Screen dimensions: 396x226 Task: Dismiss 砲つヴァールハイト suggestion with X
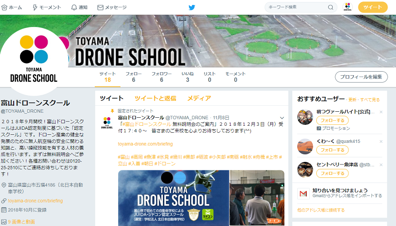point(381,112)
